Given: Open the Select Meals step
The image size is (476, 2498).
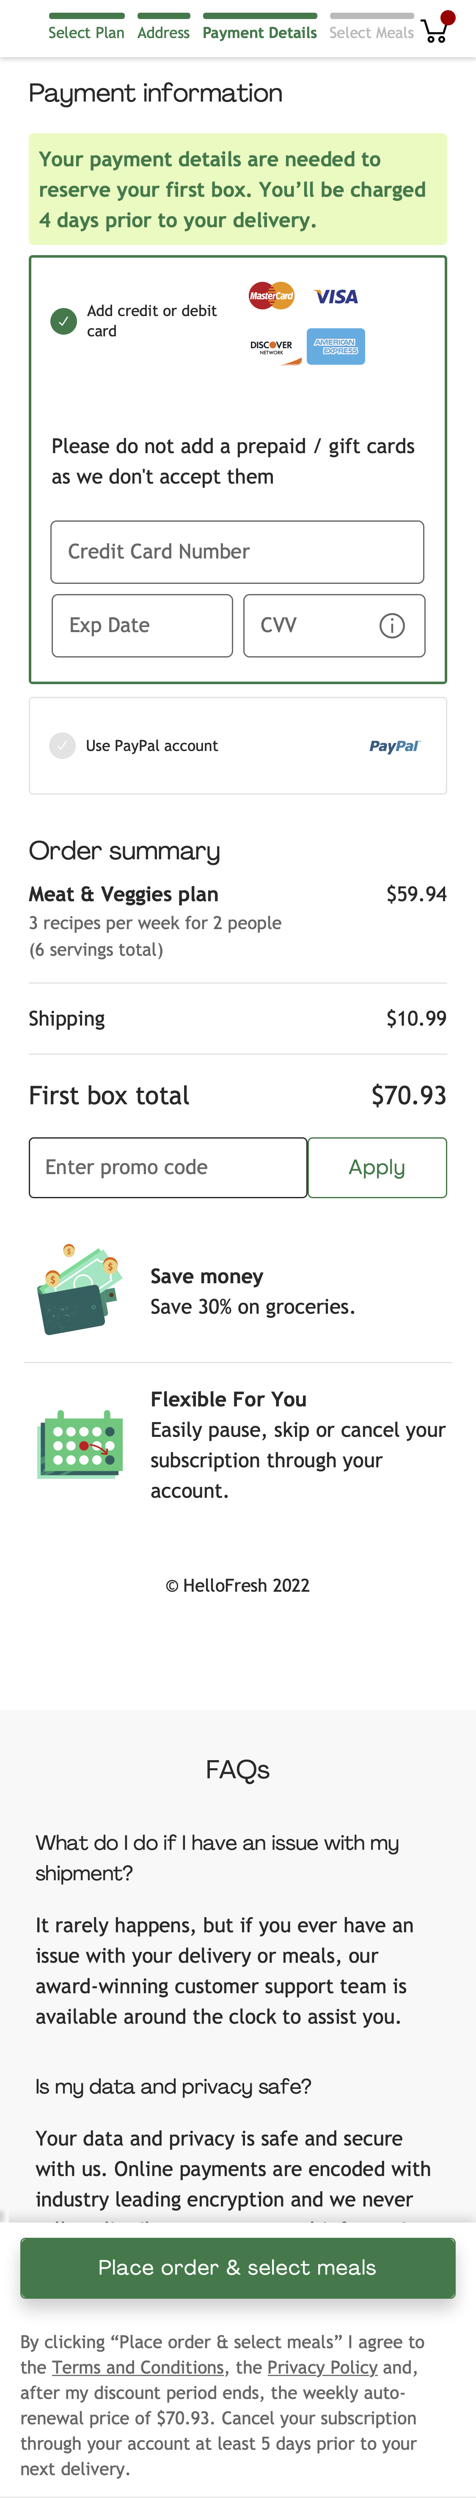Looking at the screenshot, I should (371, 32).
